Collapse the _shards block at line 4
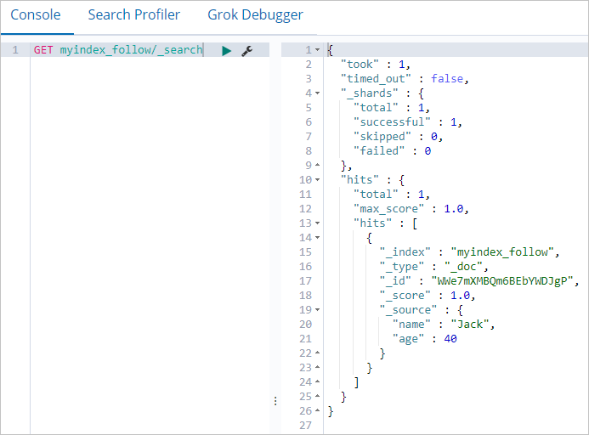589x435 pixels. [x=317, y=93]
